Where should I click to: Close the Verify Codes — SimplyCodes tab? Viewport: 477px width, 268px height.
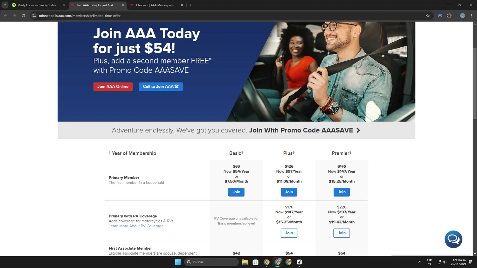click(x=64, y=5)
